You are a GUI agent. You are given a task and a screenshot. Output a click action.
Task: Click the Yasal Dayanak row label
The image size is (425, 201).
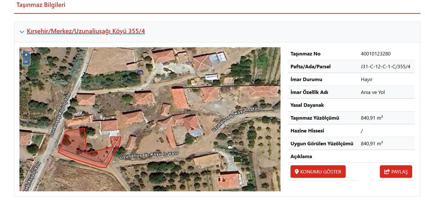[x=307, y=105]
